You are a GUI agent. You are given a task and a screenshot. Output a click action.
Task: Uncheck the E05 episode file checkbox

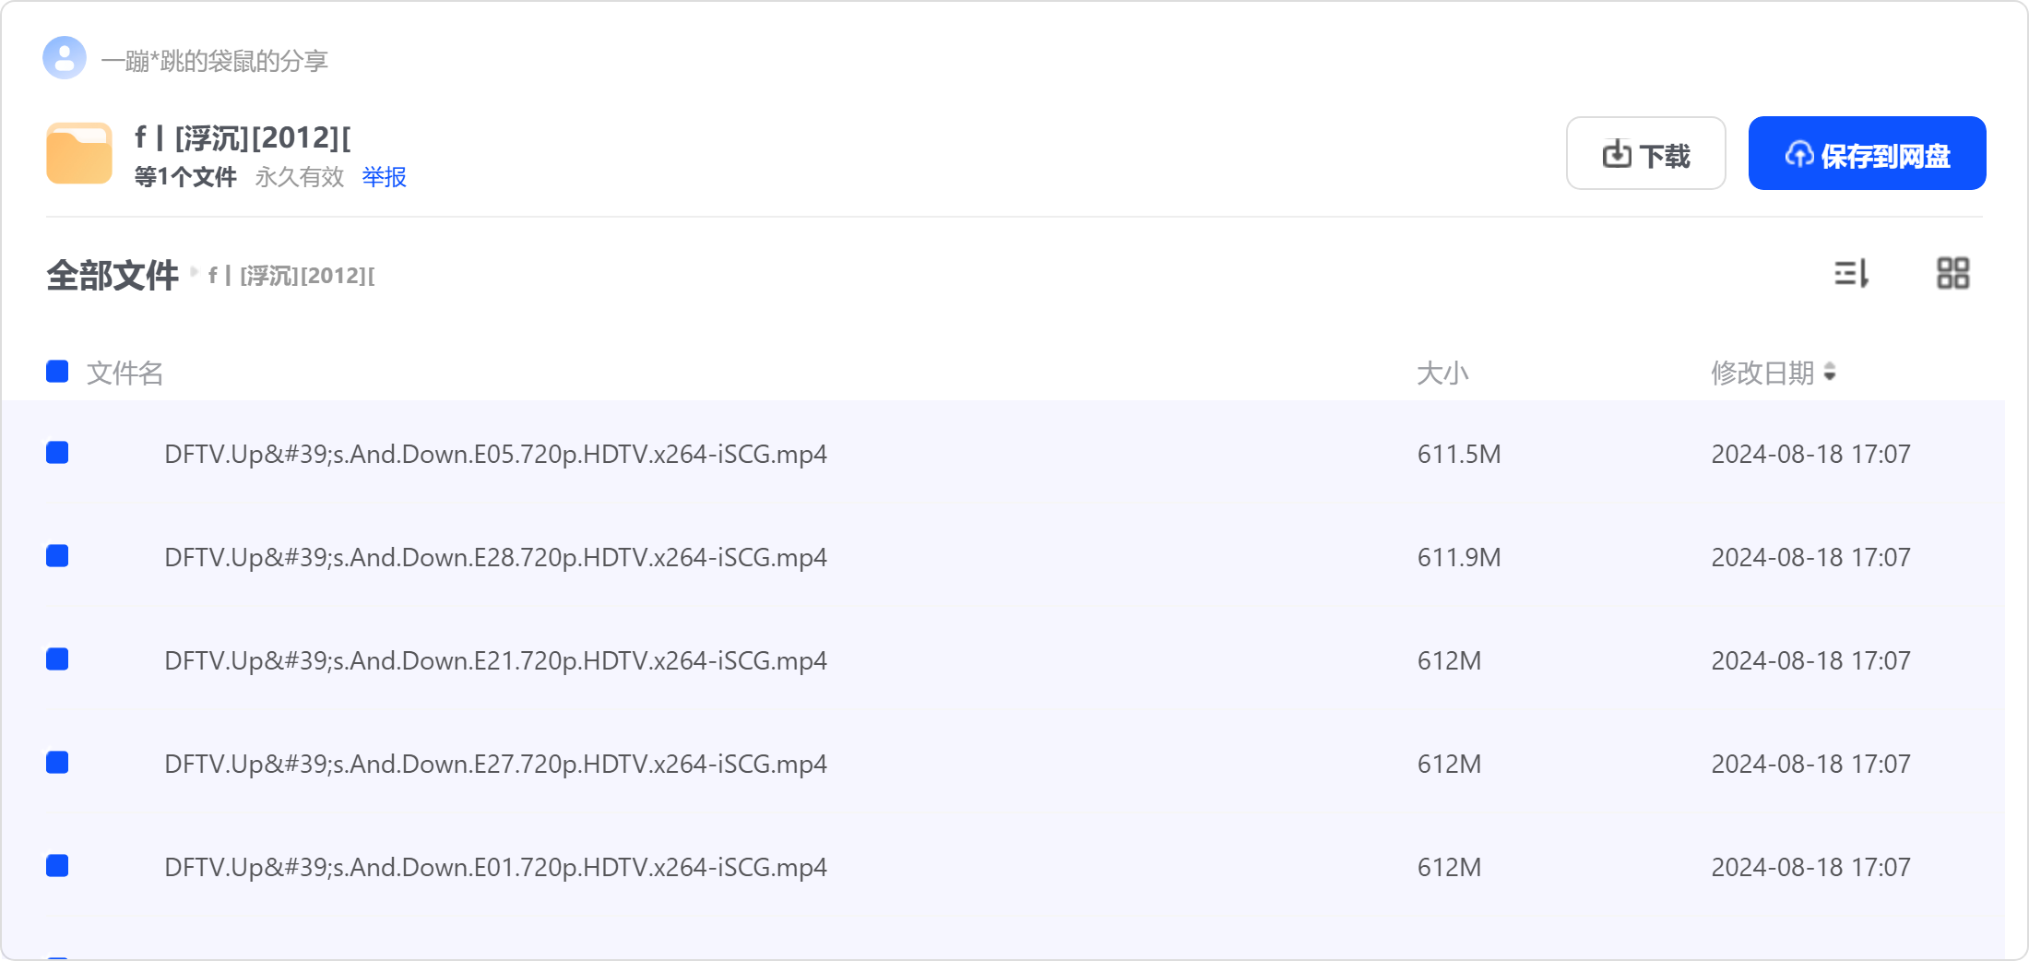tap(57, 453)
